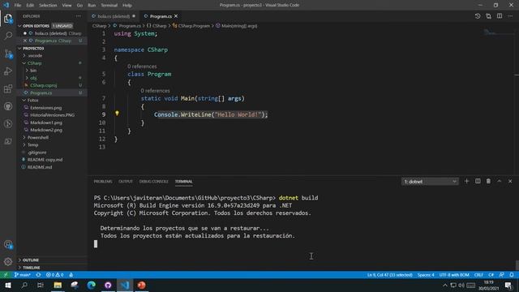This screenshot has height=292, width=519.
Task: Synchronize changes in status bar
Action: 38,275
